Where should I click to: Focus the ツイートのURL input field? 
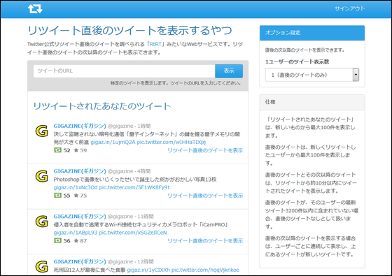125,71
